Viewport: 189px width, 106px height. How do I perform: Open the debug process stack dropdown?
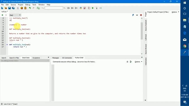pos(25,61)
